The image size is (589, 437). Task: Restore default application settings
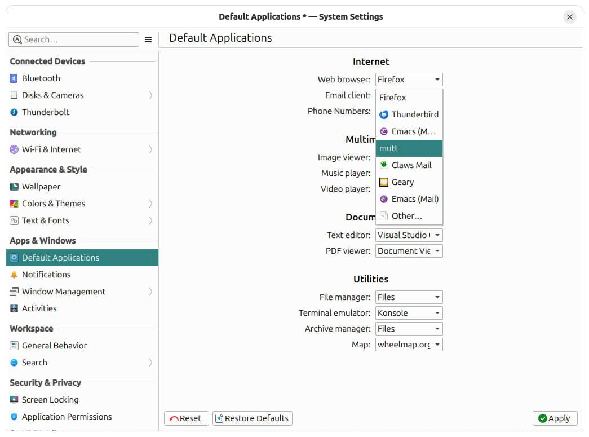click(x=252, y=418)
